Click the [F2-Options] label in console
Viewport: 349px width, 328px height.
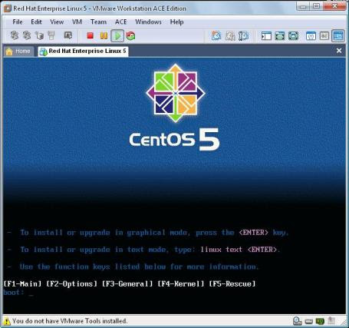tap(72, 283)
